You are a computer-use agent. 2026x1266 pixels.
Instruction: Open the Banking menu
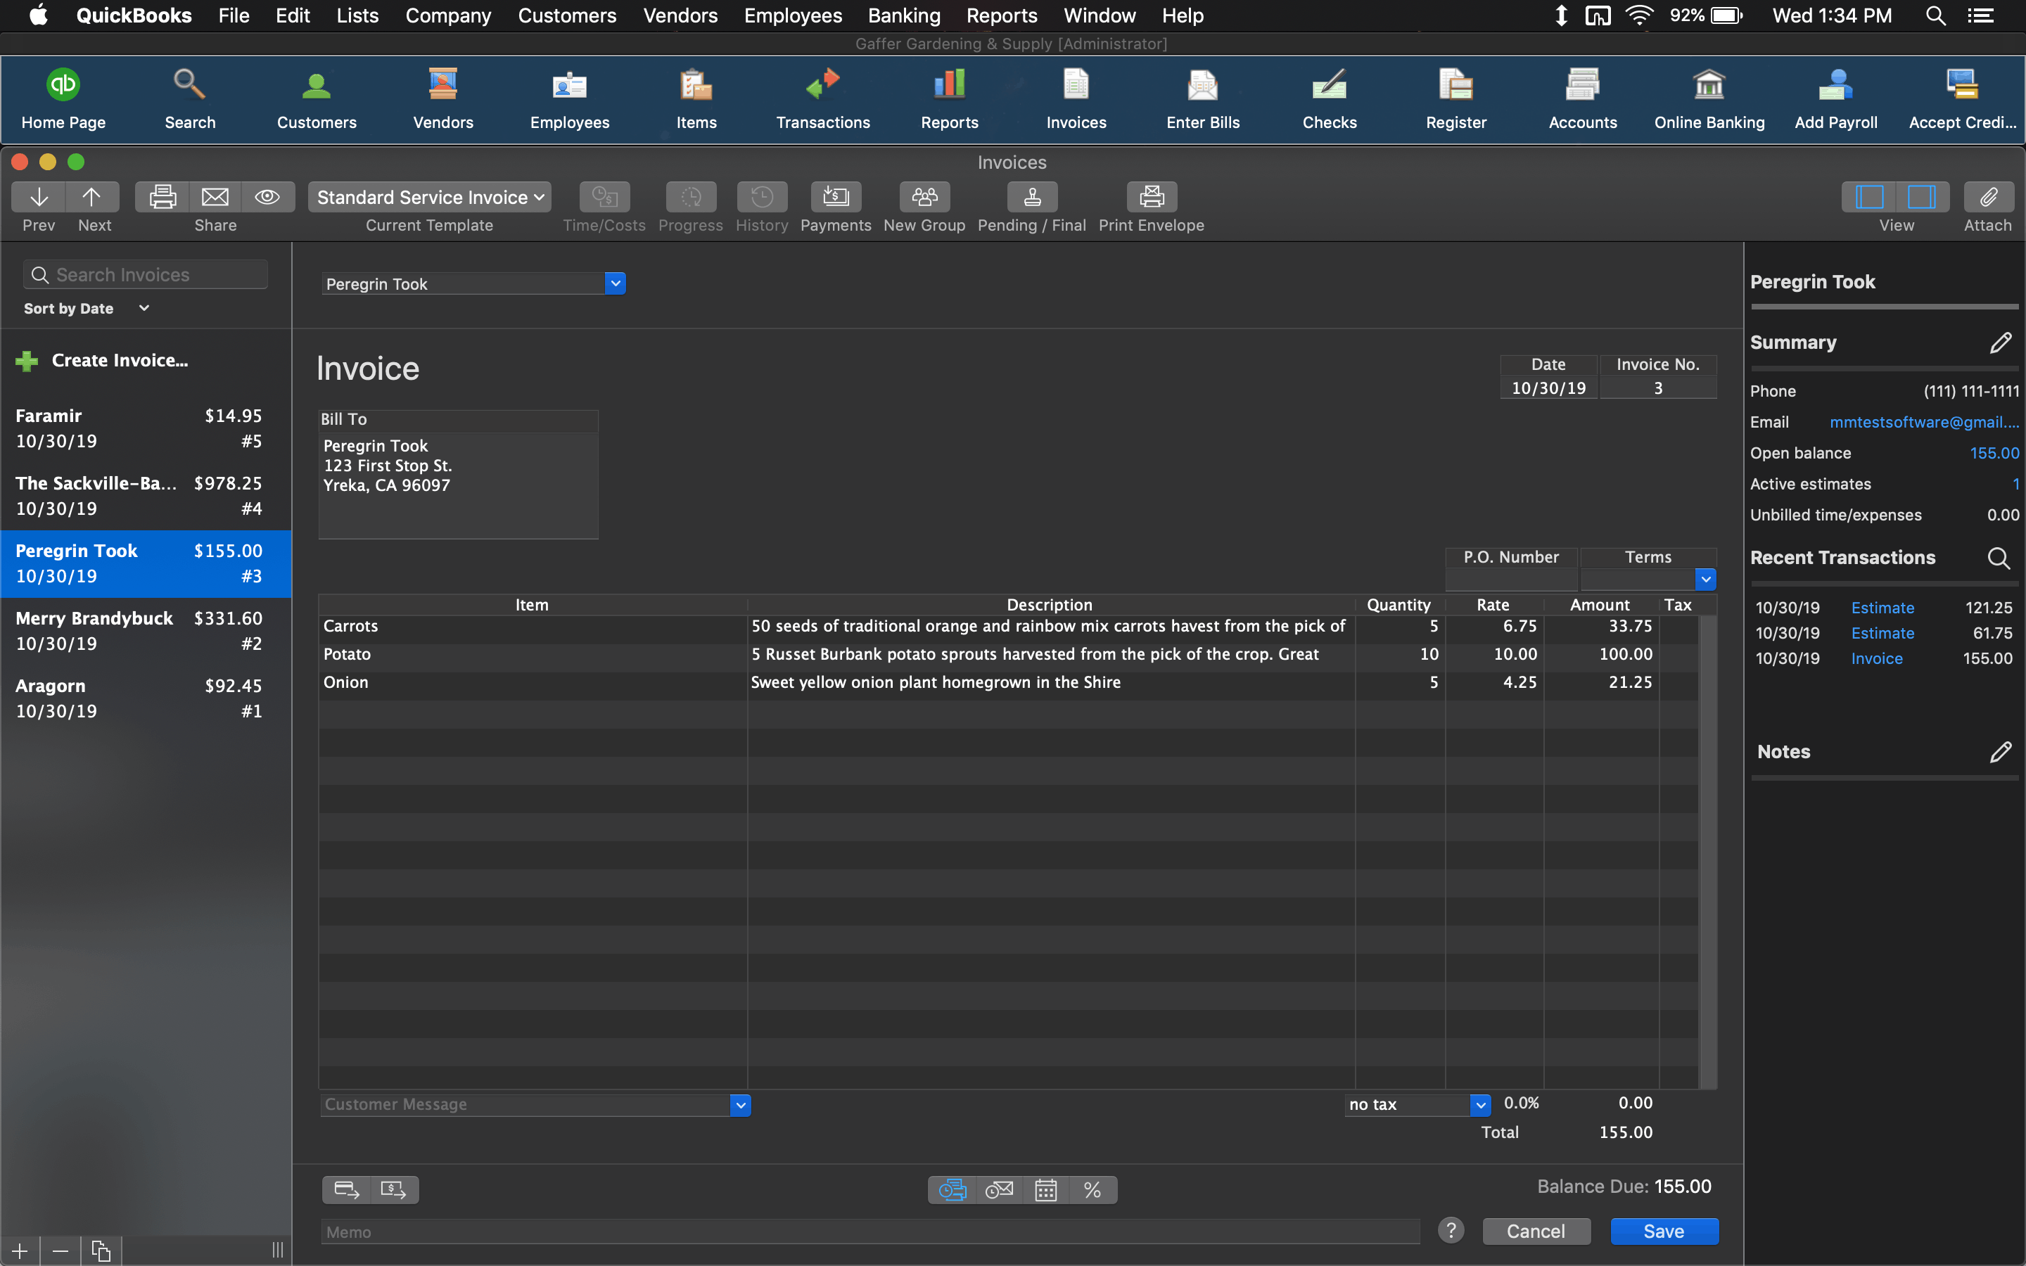click(x=904, y=15)
